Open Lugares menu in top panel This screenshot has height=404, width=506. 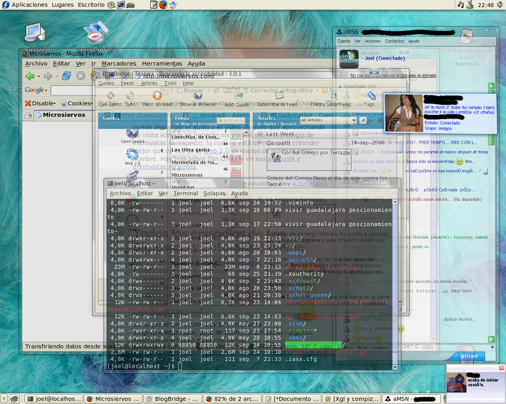(62, 5)
